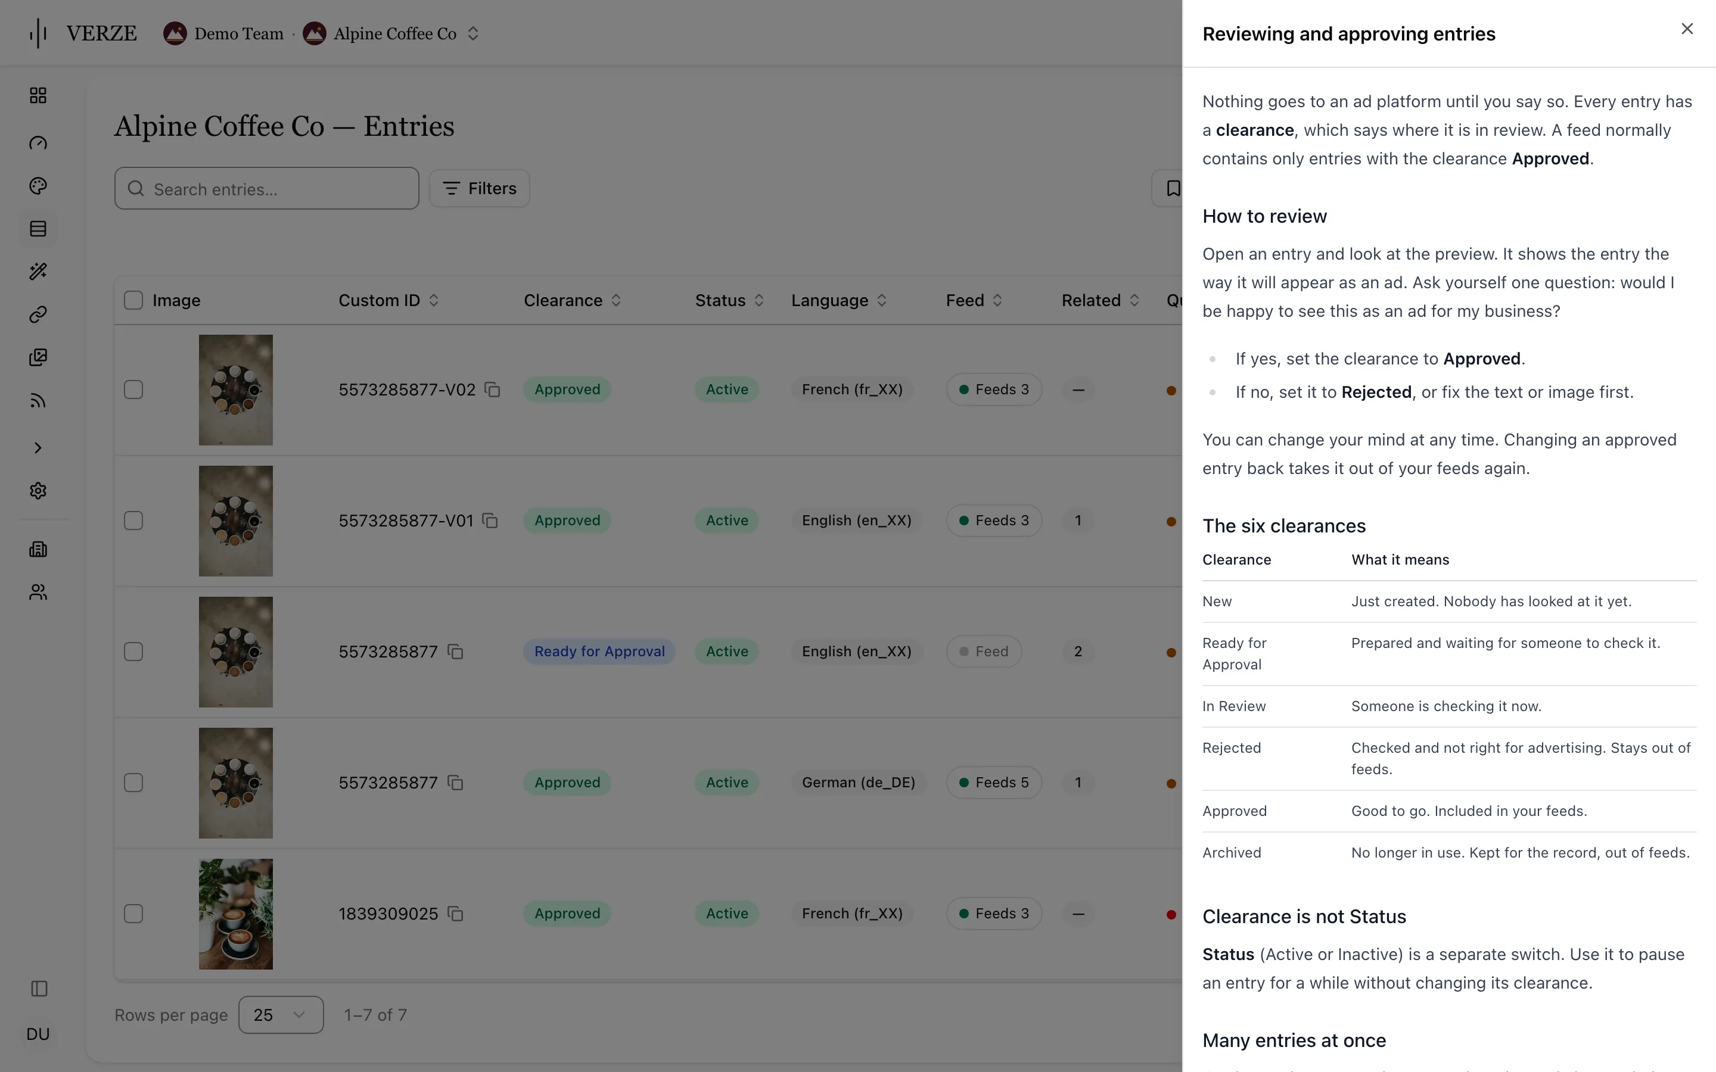Open the gauge performance icon in sidebar
Screen dimensions: 1716x1072
pos(38,143)
